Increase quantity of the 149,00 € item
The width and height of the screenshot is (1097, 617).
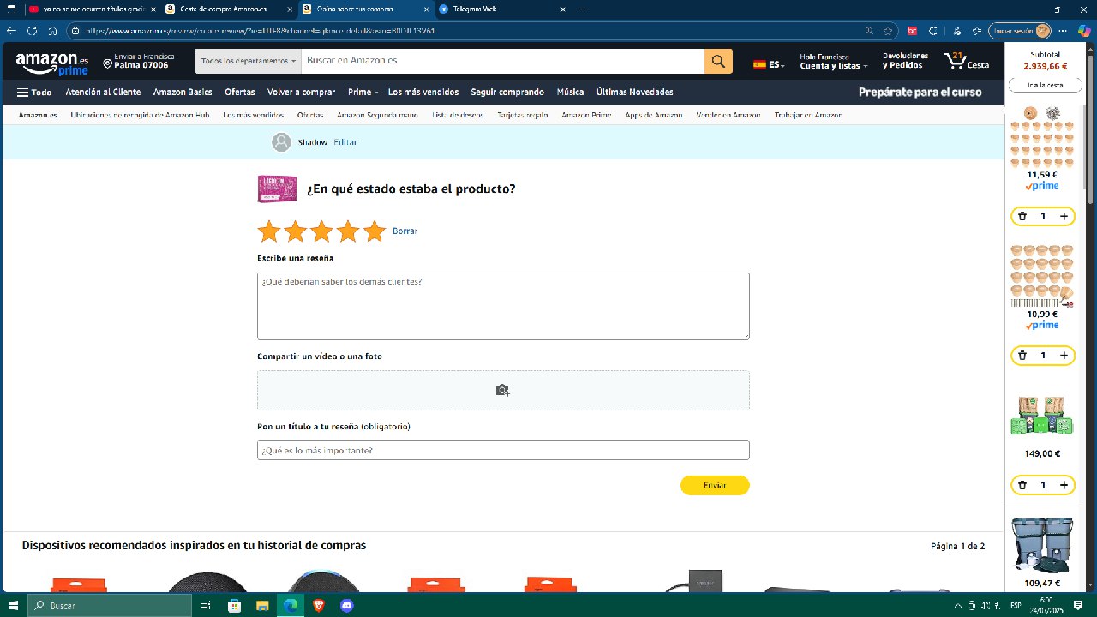click(1064, 485)
